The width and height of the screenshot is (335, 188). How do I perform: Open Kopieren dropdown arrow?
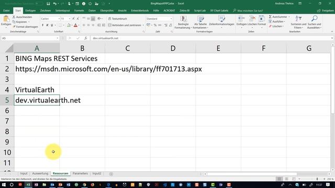29,22
